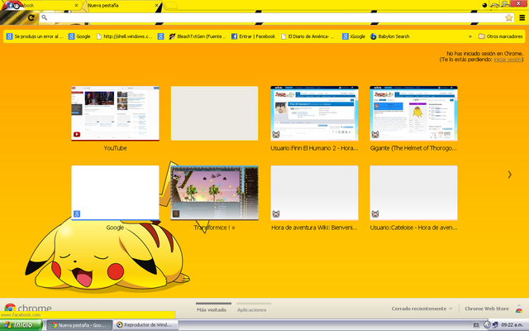The height and width of the screenshot is (331, 529).
Task: Open the blank thumbnail next to YouTube
Action: (x=214, y=113)
